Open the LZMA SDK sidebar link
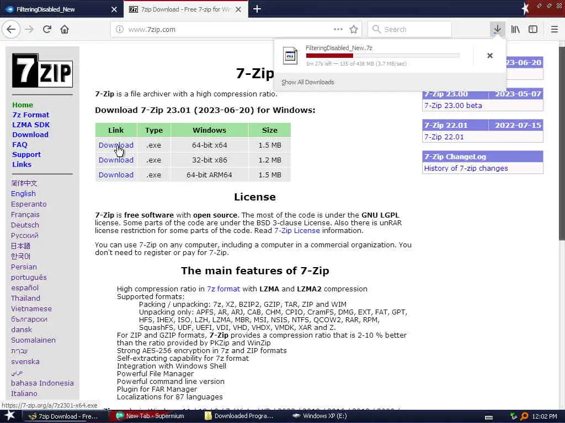The height and width of the screenshot is (423, 565). point(31,124)
